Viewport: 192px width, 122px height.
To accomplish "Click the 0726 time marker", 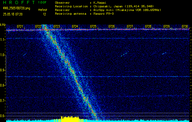I will [x=111, y=27].
